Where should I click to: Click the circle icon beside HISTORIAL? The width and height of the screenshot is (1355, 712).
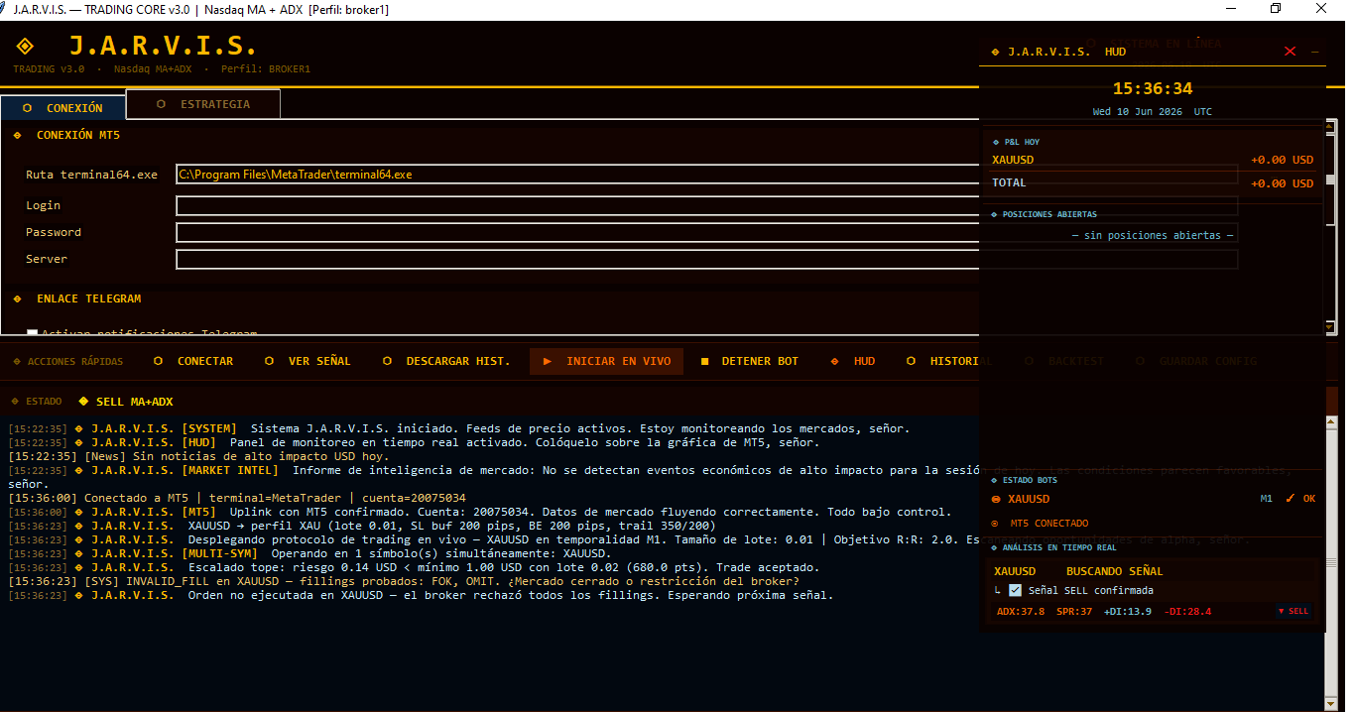[910, 361]
